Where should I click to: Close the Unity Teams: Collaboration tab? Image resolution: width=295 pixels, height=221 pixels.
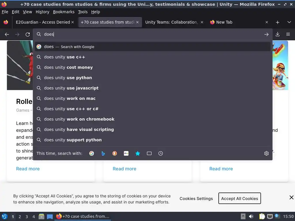[202, 22]
